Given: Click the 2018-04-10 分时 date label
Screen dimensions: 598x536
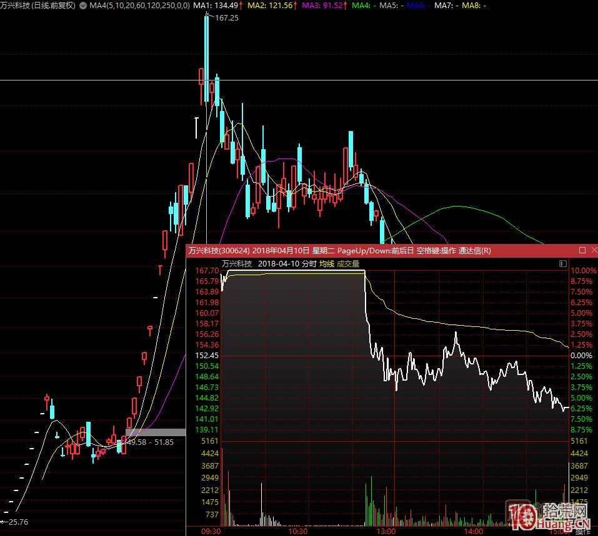Looking at the screenshot, I should coord(287,264).
